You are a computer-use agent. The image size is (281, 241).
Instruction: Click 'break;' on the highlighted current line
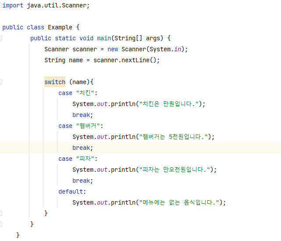pyautogui.click(x=82, y=148)
